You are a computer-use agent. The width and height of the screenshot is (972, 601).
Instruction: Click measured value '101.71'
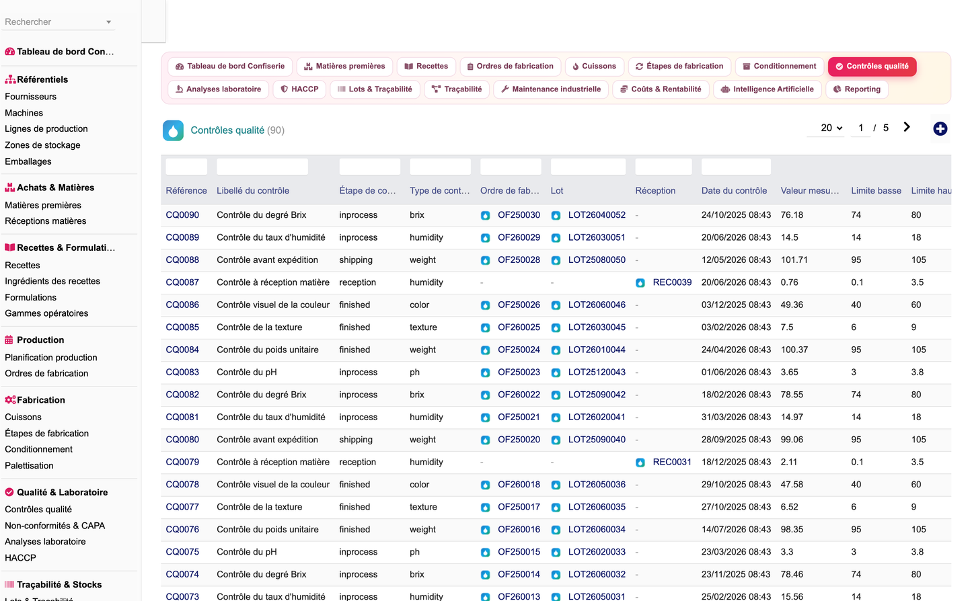pyautogui.click(x=794, y=260)
